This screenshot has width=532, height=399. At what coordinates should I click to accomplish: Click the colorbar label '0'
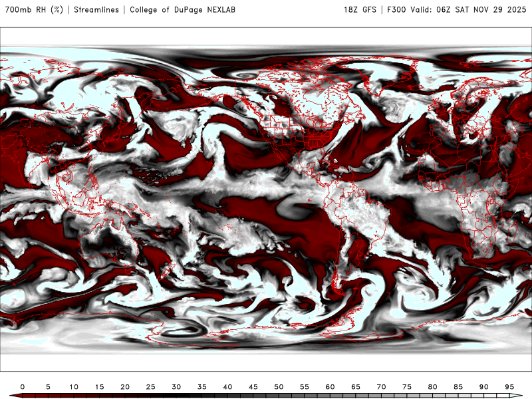[x=23, y=387]
